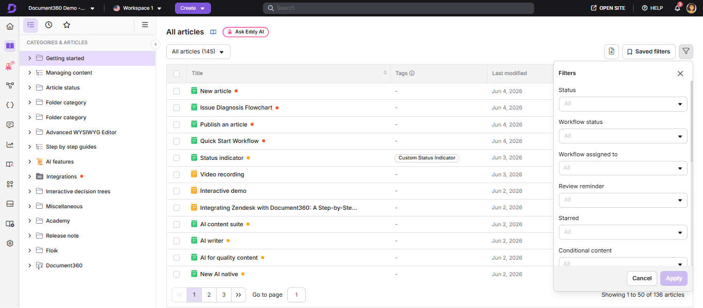Click the export articles download icon
Viewport: 703px width, 308px height.
(611, 51)
